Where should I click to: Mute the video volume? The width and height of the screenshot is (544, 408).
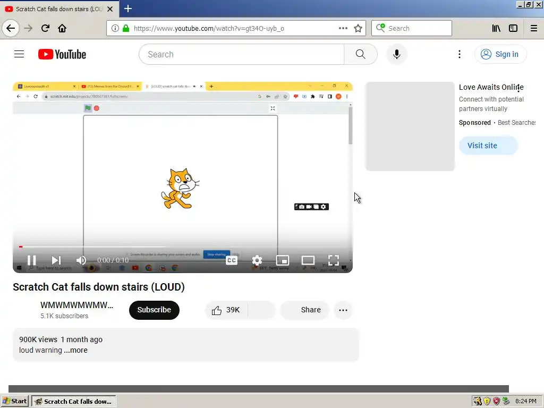click(81, 260)
